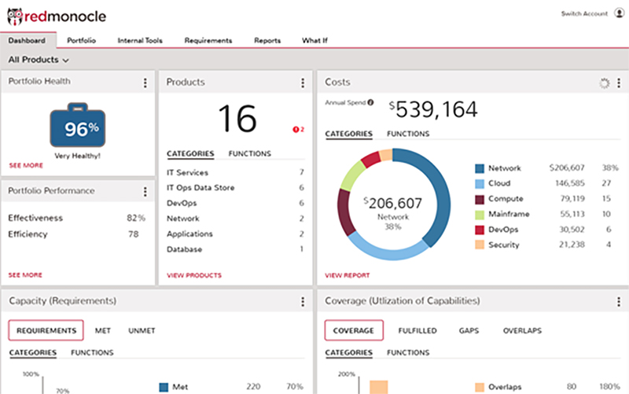
Task: Click the Network blue legend swatch
Action: pos(479,168)
